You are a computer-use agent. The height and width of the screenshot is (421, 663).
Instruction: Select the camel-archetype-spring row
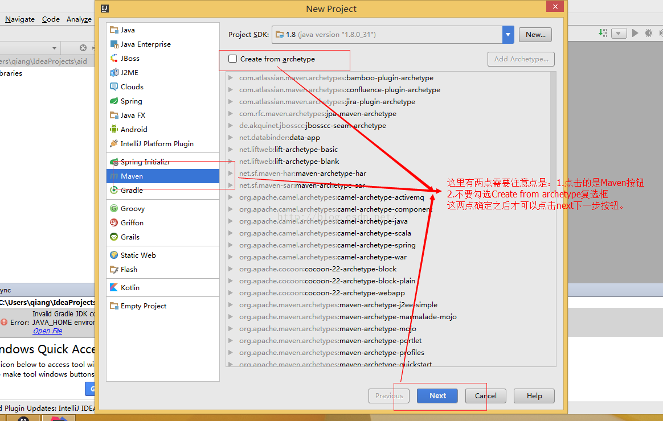(x=388, y=245)
